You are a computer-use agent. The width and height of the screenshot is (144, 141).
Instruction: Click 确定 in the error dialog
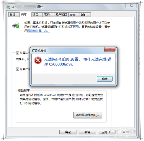coord(105,79)
